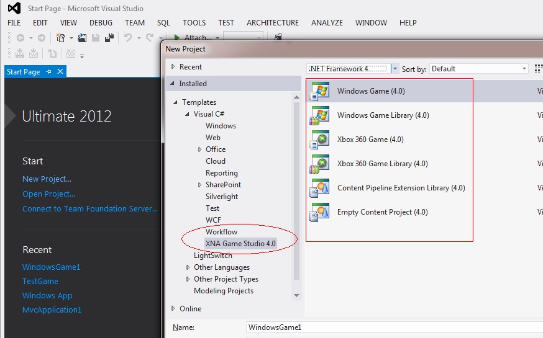Screen dimensions: 543x338
Task: Select the Workflow template category
Action: 221,231
